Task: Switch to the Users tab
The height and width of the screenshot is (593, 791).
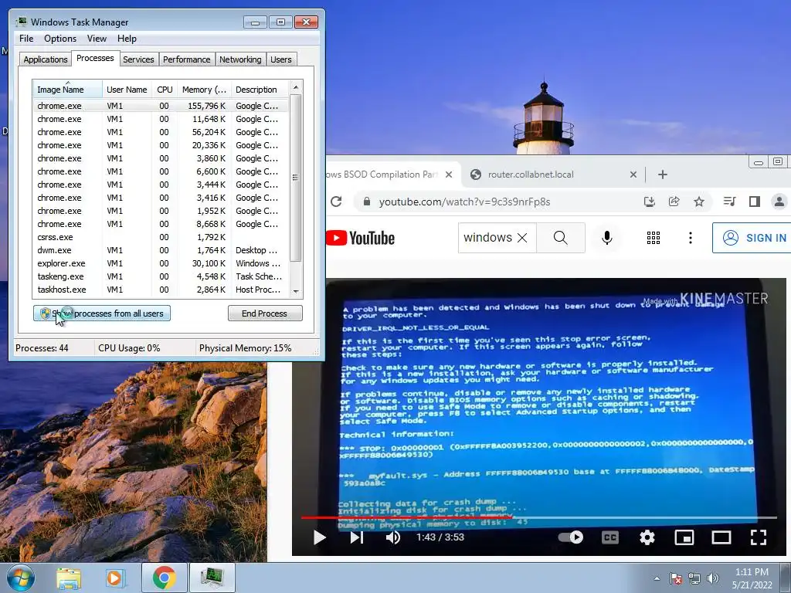Action: point(281,59)
